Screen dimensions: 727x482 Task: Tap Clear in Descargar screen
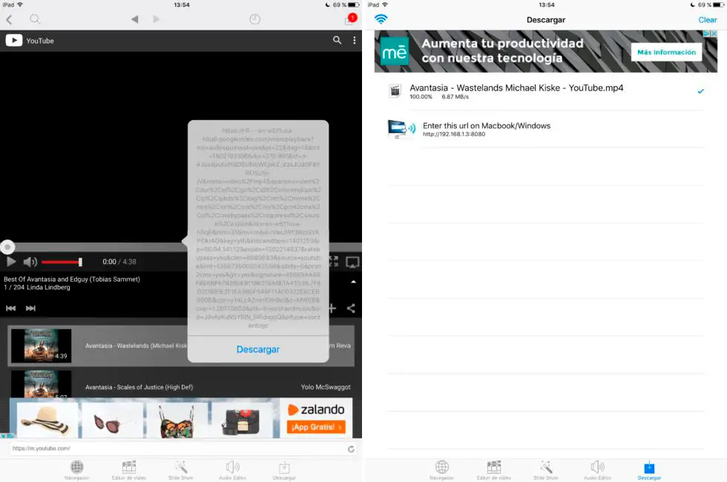[x=708, y=19]
